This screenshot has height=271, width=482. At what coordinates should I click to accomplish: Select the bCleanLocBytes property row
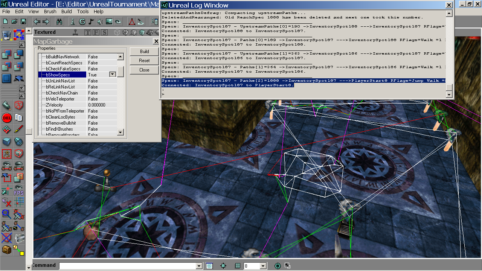point(78,117)
